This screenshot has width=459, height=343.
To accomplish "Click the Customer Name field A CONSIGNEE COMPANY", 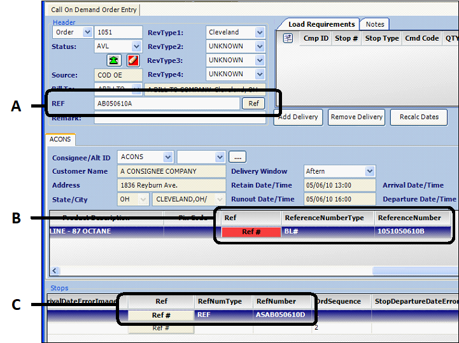I will [x=171, y=171].
